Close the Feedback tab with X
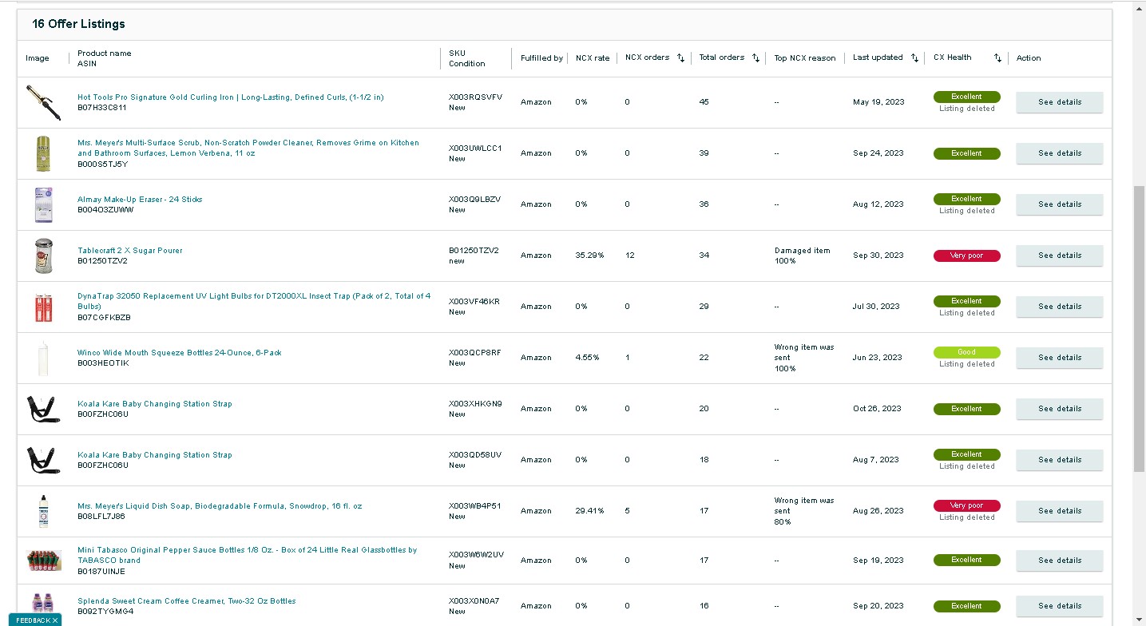This screenshot has width=1146, height=626. pyautogui.click(x=55, y=620)
